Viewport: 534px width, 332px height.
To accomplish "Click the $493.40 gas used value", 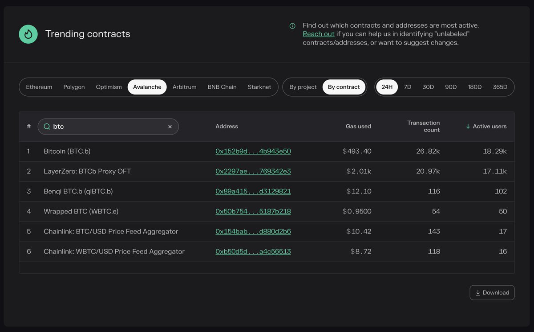I will pyautogui.click(x=357, y=151).
